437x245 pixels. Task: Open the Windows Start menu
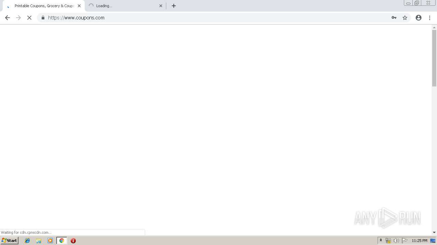(x=10, y=241)
